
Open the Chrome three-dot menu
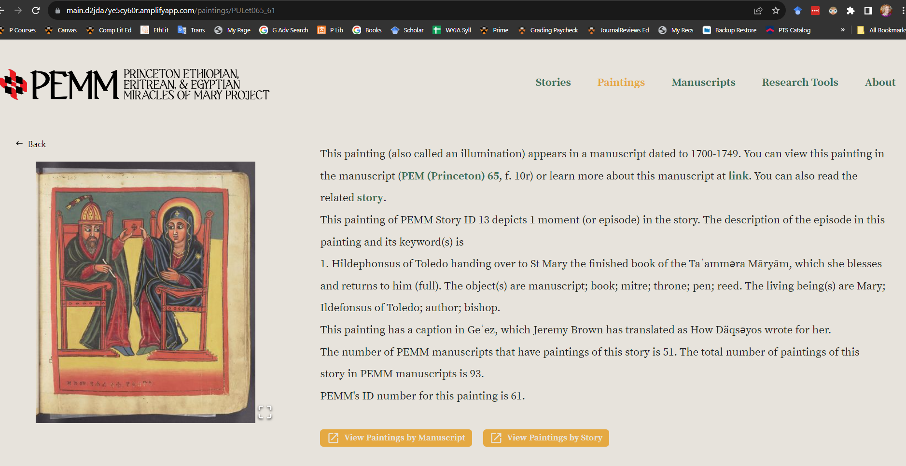[x=903, y=10]
